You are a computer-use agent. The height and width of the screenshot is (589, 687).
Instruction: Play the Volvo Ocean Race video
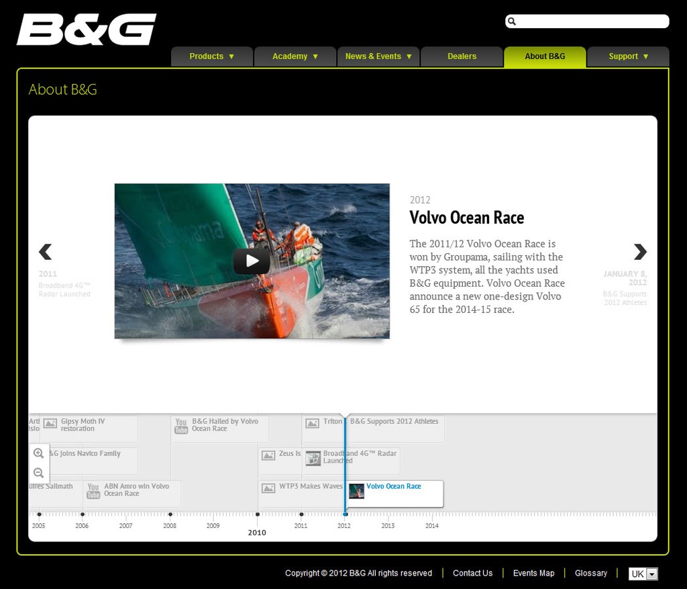252,261
